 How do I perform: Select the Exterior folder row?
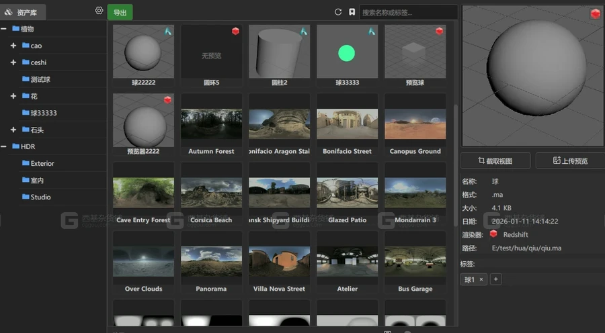(x=63, y=163)
